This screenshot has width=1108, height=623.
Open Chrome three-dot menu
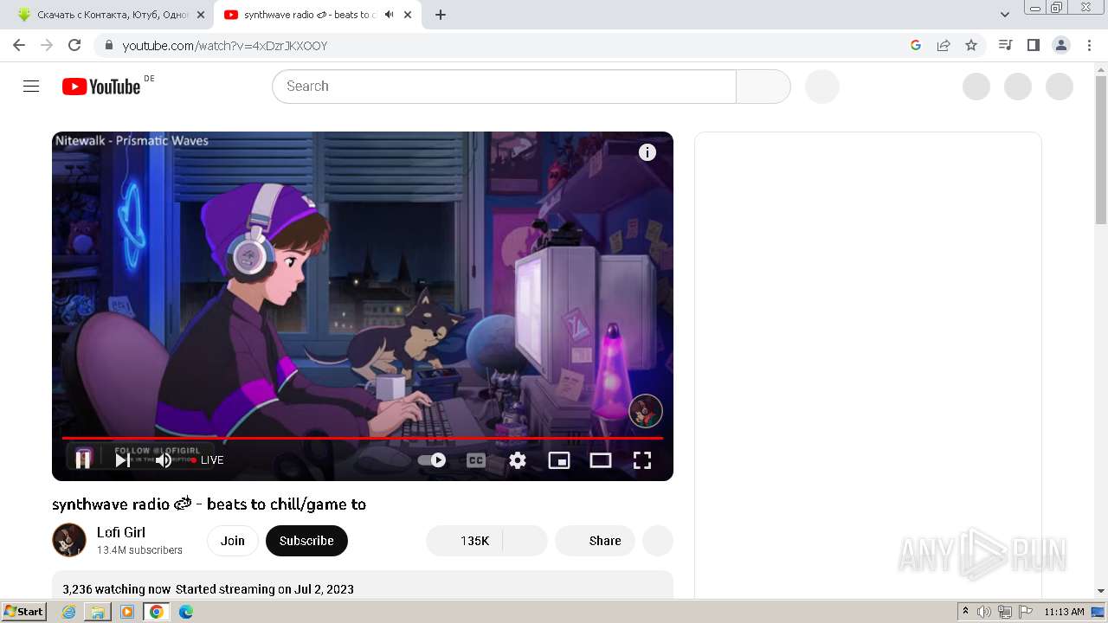1089,45
